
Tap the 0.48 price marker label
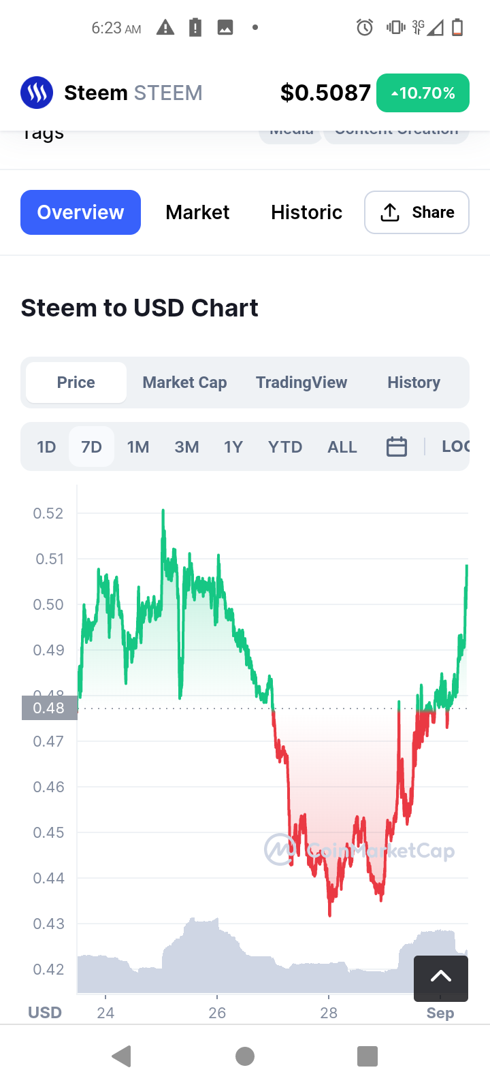pyautogui.click(x=49, y=708)
